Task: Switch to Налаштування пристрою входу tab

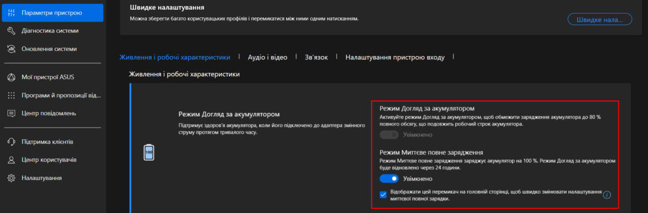Action: click(395, 57)
